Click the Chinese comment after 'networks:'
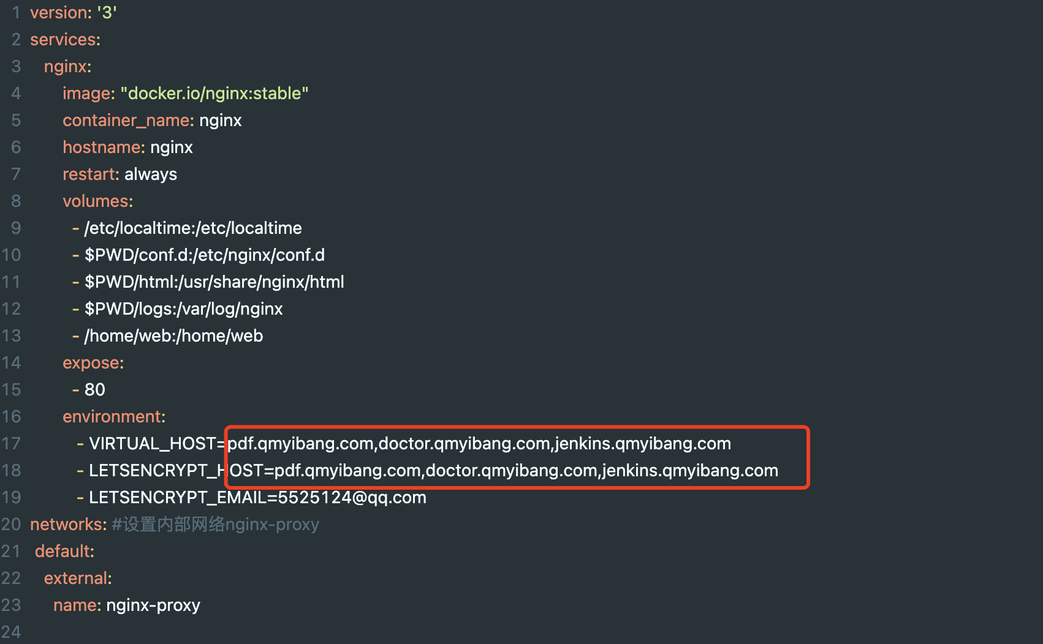The height and width of the screenshot is (644, 1043). pos(215,525)
